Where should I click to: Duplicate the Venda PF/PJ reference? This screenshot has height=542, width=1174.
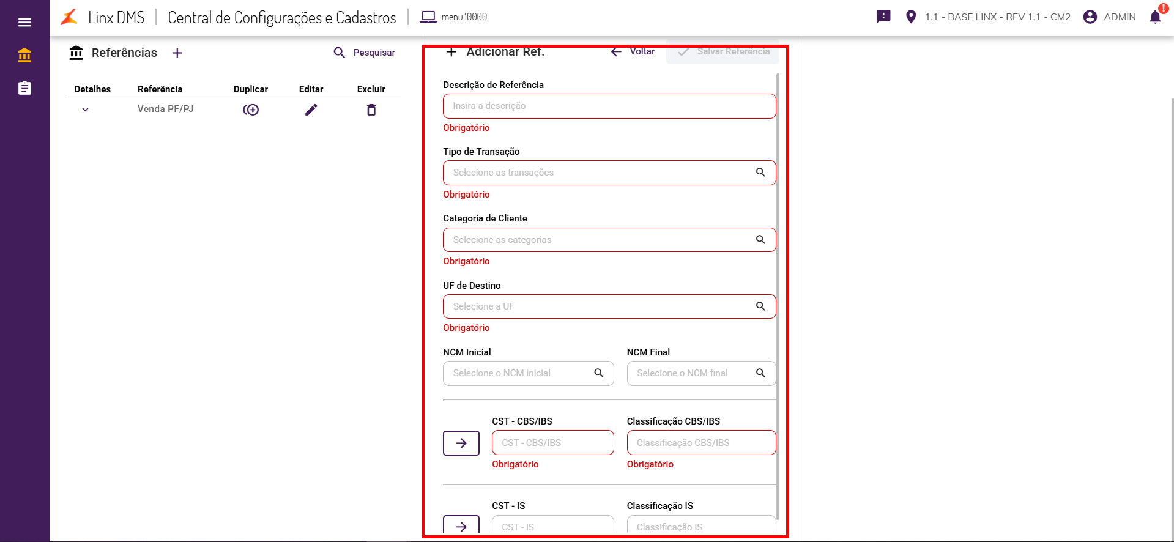click(251, 110)
